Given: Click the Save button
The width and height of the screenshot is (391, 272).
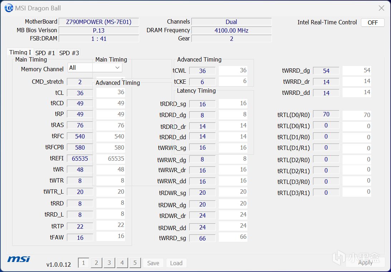Looking at the screenshot, I should tap(153, 263).
